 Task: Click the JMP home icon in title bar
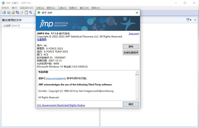(3, 3)
